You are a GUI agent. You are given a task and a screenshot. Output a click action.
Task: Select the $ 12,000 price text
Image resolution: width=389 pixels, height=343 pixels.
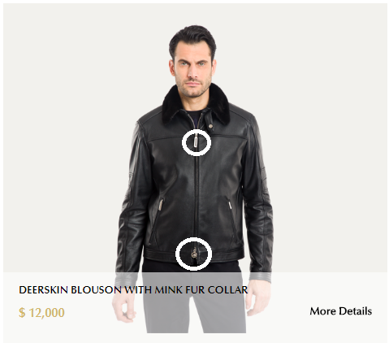tap(41, 312)
